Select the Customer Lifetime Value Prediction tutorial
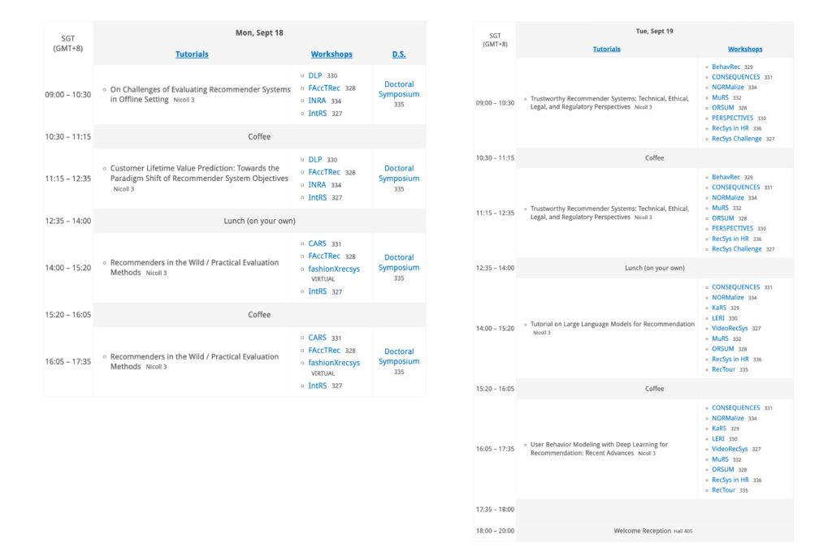 199,174
